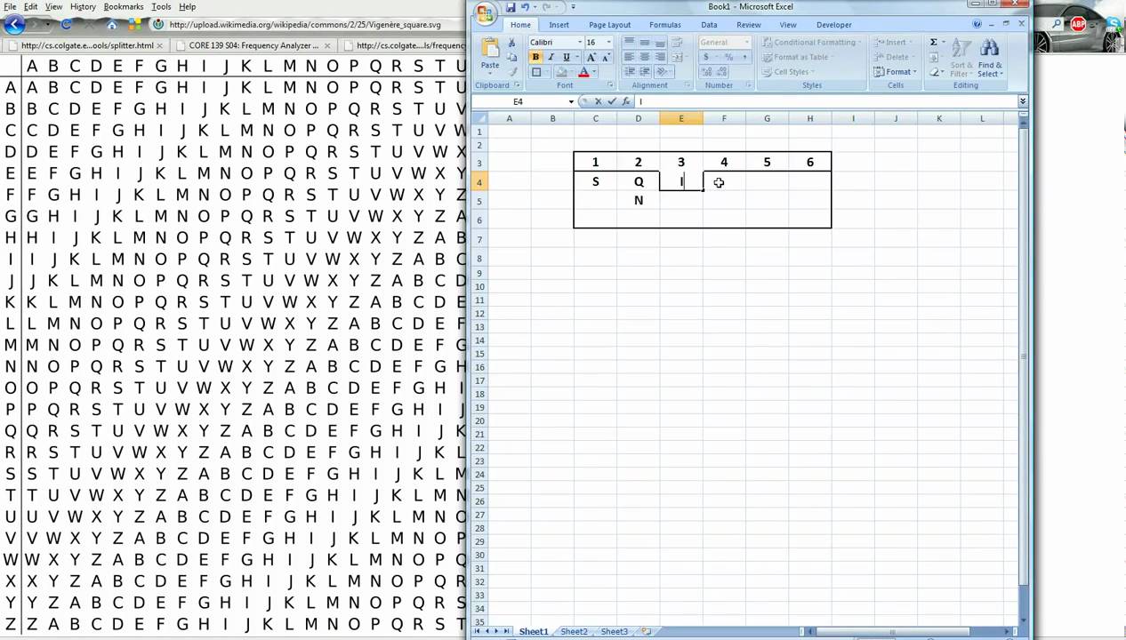Open the Review ribbon tab
The image size is (1126, 640).
tap(748, 25)
